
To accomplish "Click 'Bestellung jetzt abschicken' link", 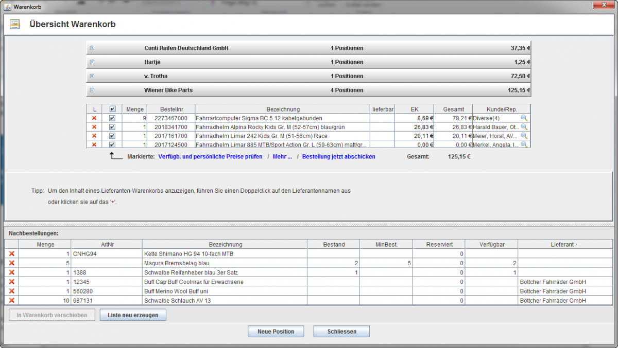I will tap(338, 157).
